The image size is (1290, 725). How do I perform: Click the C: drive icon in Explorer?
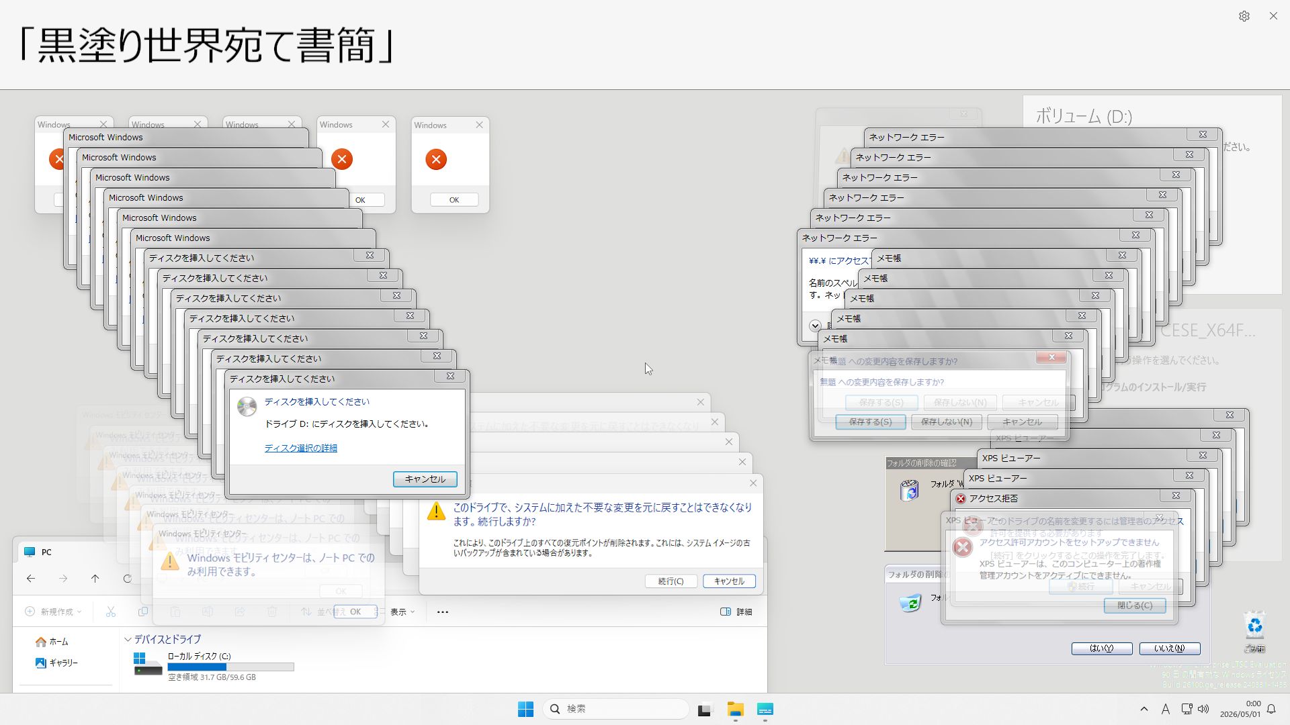[147, 664]
